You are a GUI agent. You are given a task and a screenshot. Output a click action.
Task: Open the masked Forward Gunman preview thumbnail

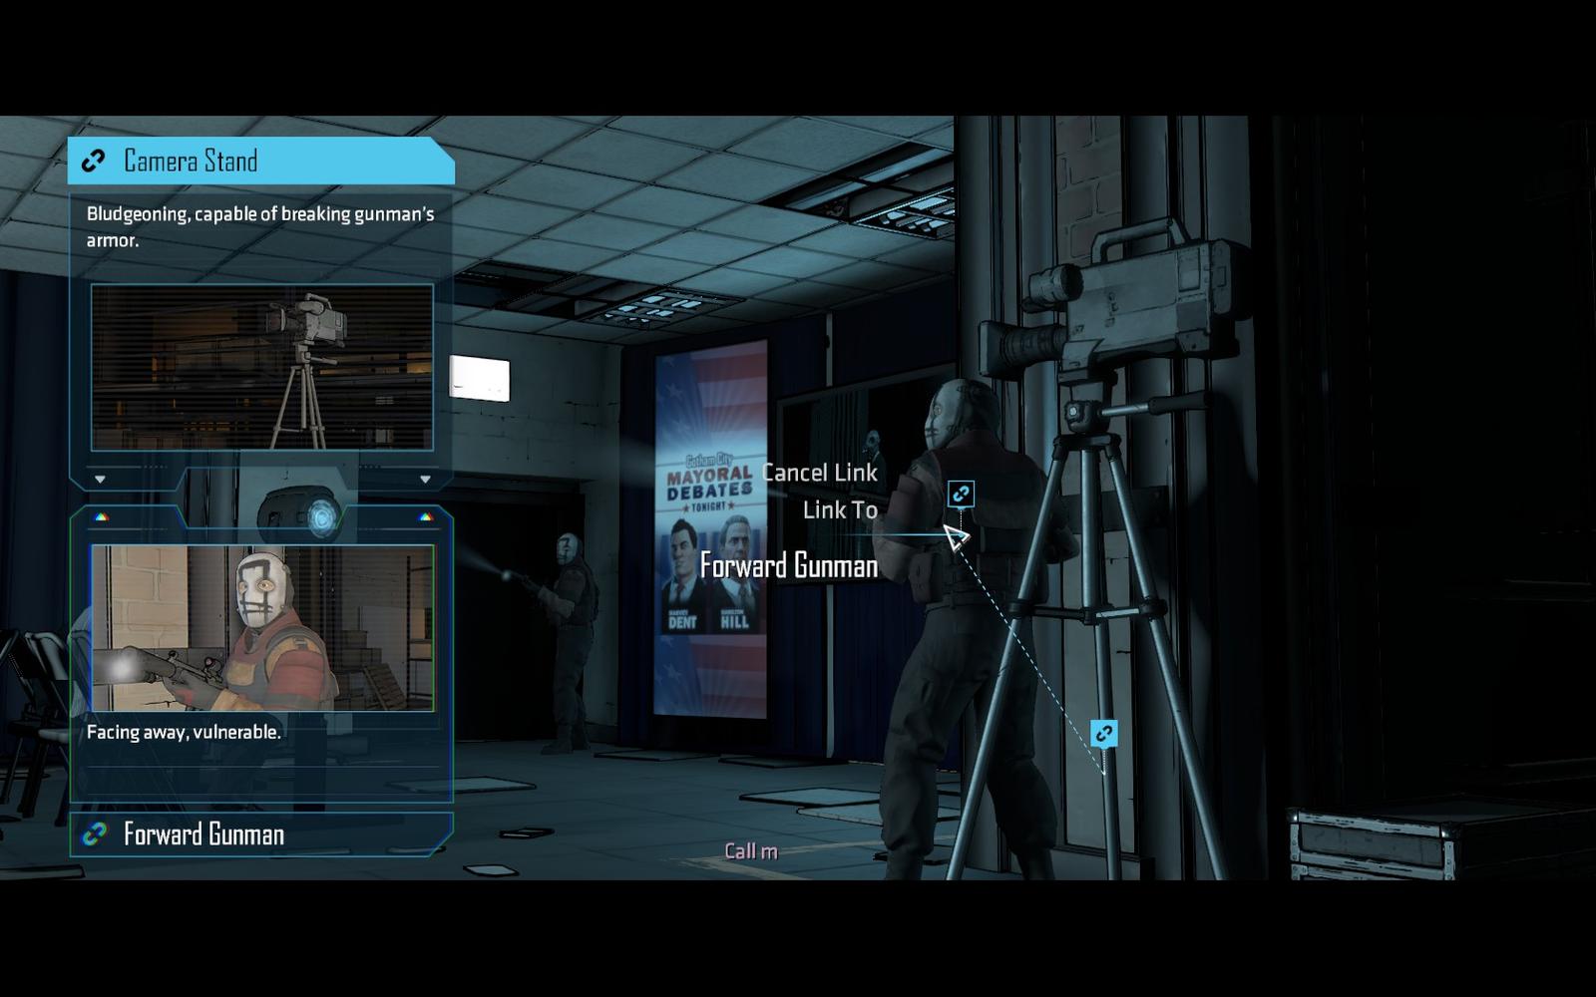pyautogui.click(x=262, y=627)
